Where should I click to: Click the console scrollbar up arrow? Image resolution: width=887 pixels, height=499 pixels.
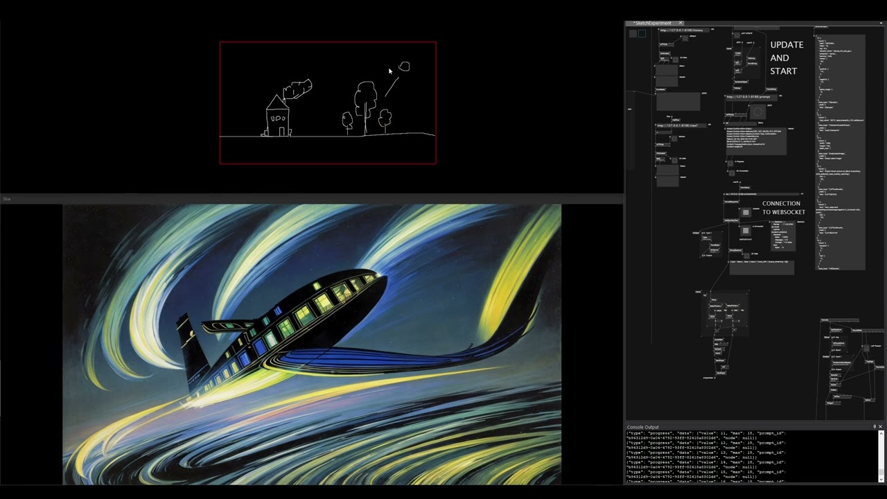tap(881, 434)
